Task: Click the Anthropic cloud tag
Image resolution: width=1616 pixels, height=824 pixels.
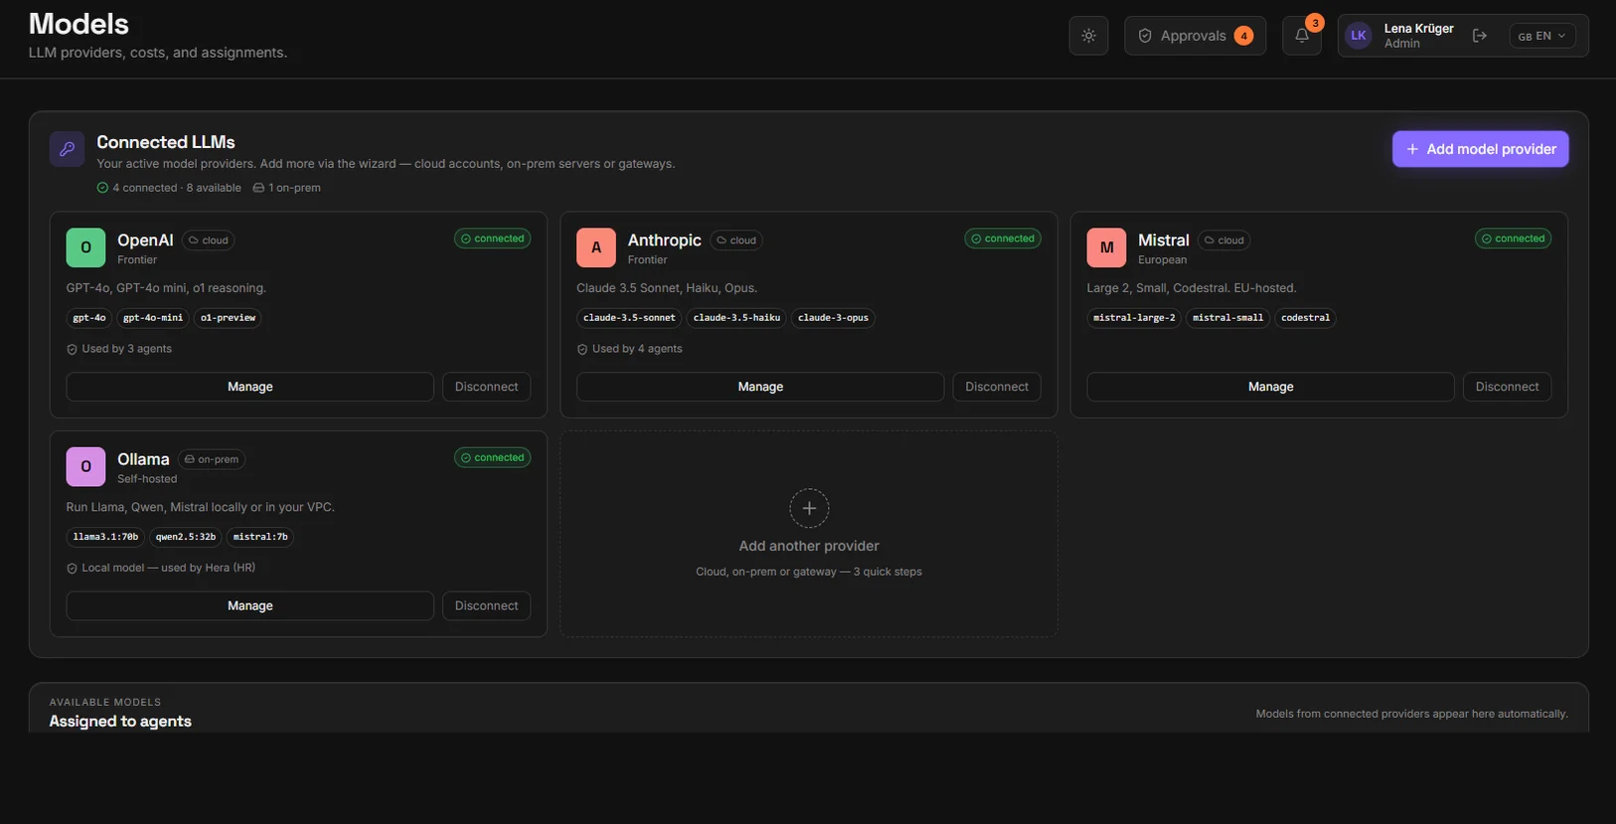Action: pyautogui.click(x=736, y=241)
